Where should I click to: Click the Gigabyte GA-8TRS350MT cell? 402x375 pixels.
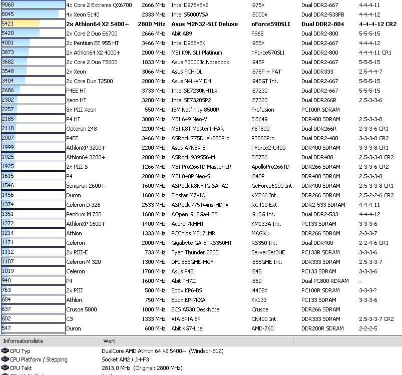(x=202, y=243)
